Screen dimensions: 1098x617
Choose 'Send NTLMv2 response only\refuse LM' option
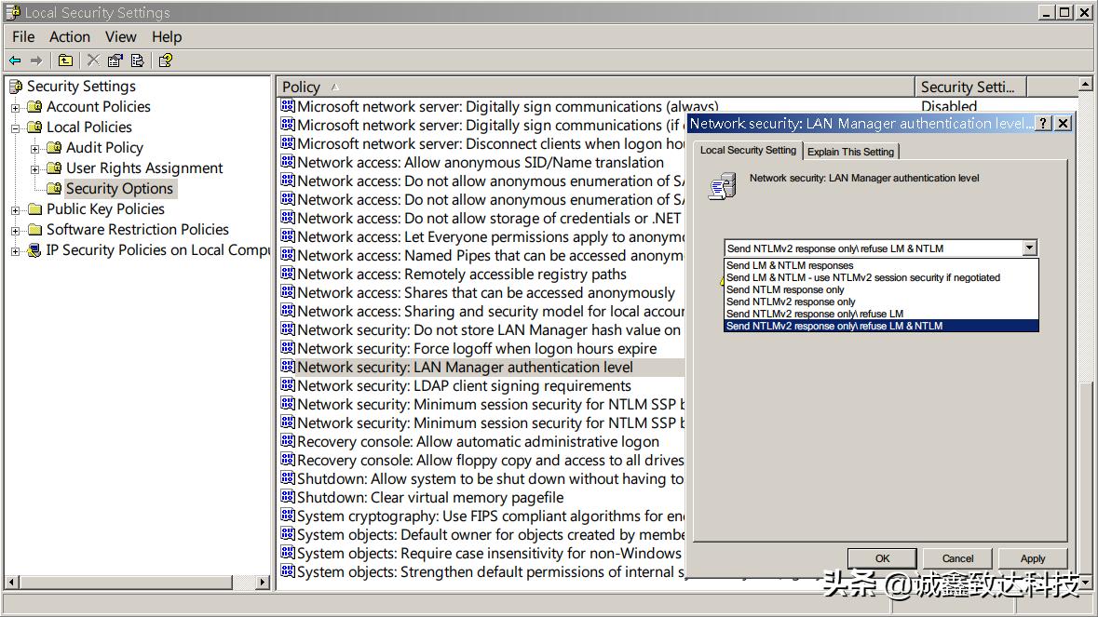[x=881, y=314]
